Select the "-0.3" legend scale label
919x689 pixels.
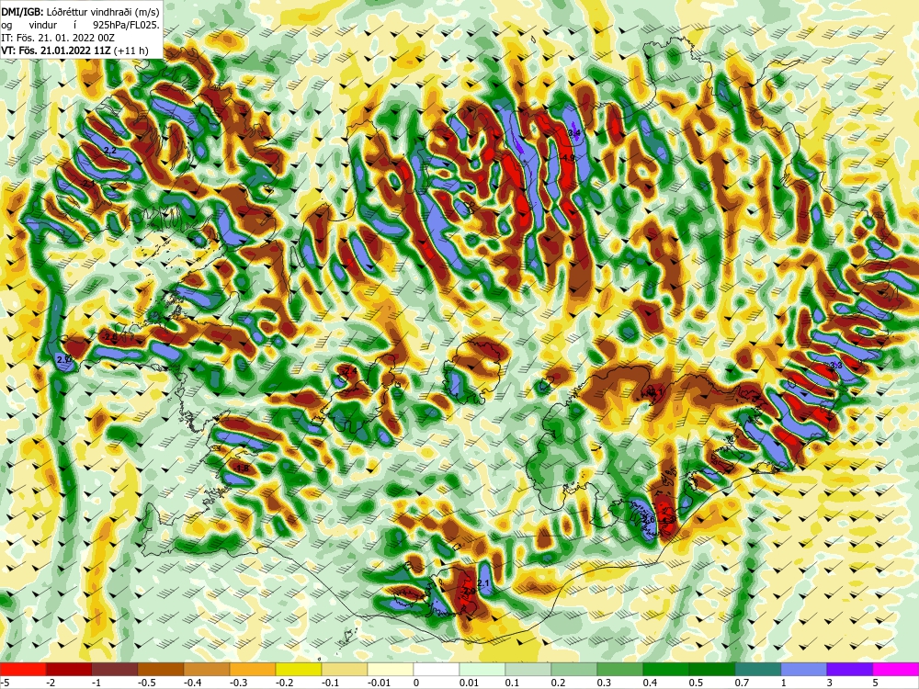238,683
